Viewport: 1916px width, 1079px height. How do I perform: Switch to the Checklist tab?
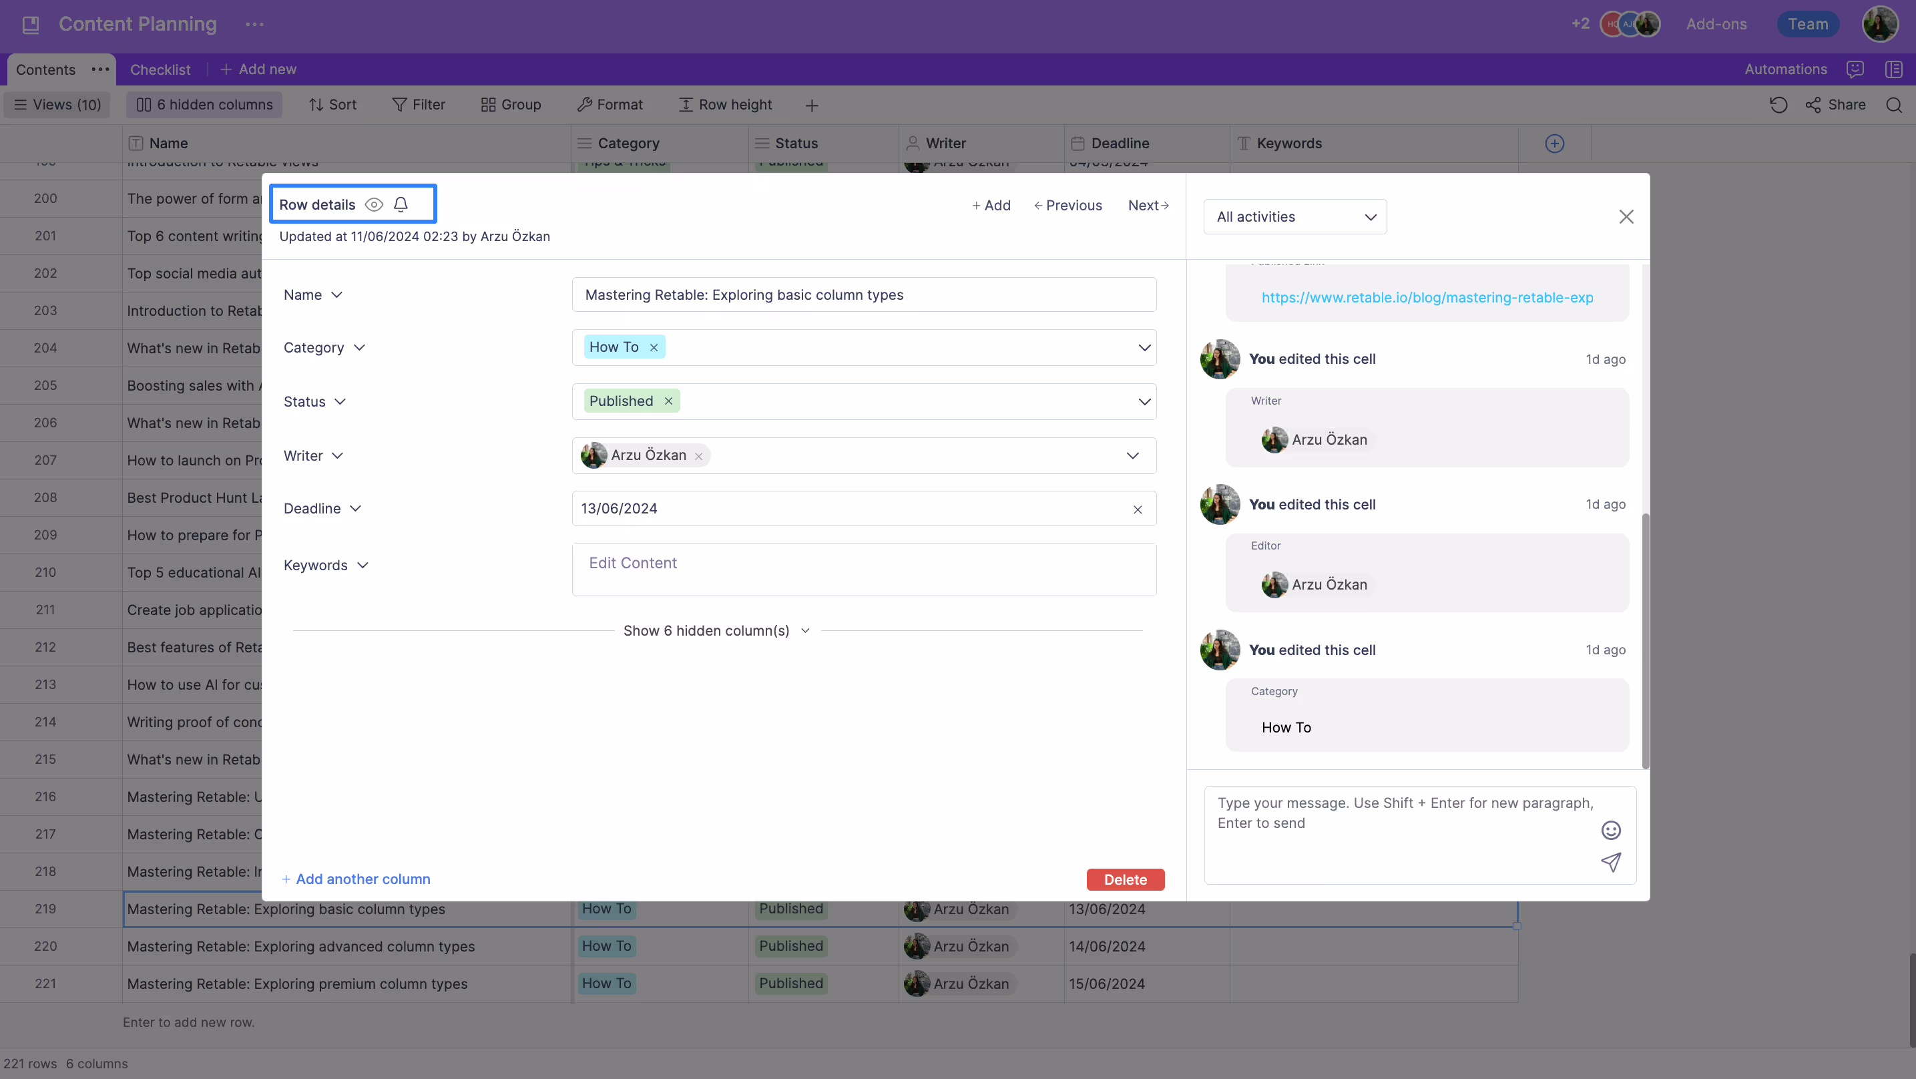point(160,69)
